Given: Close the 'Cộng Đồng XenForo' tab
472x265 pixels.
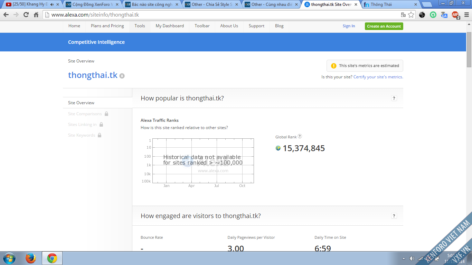Looking at the screenshot, I should click(117, 4).
